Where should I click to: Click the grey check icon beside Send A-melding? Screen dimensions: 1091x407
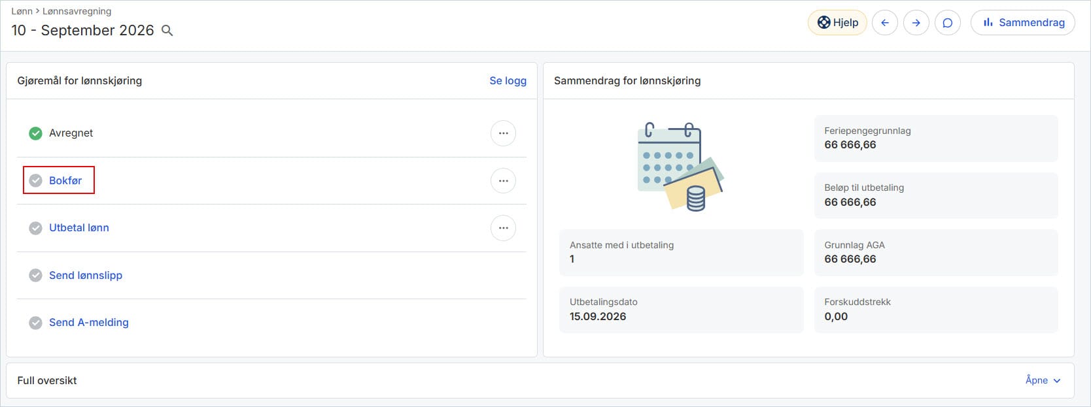pyautogui.click(x=35, y=323)
